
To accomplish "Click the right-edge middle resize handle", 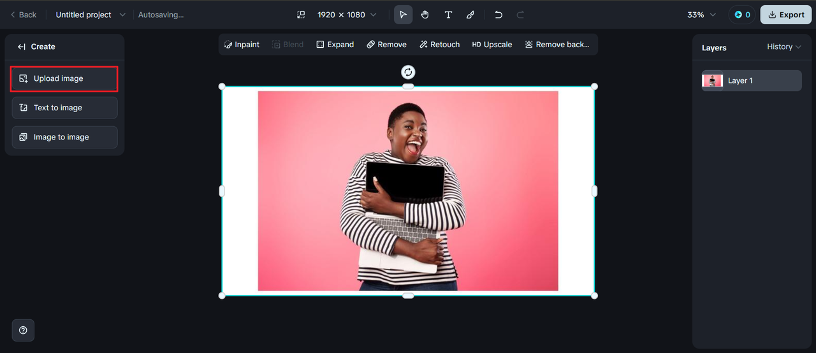I will click(x=594, y=191).
